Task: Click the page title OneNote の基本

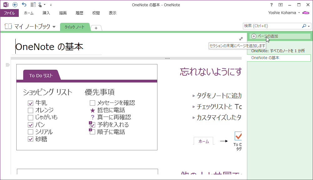Action: pyautogui.click(x=49, y=47)
